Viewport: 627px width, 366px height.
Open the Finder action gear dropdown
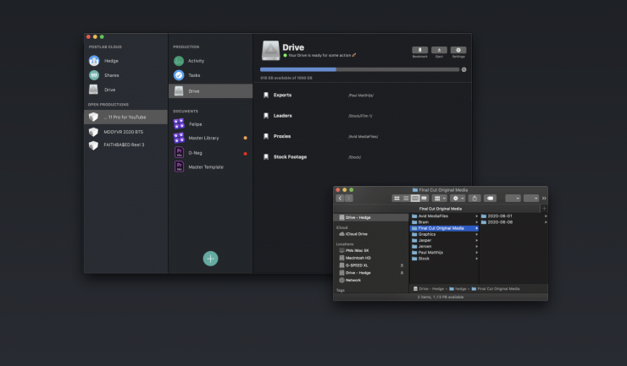click(x=458, y=198)
